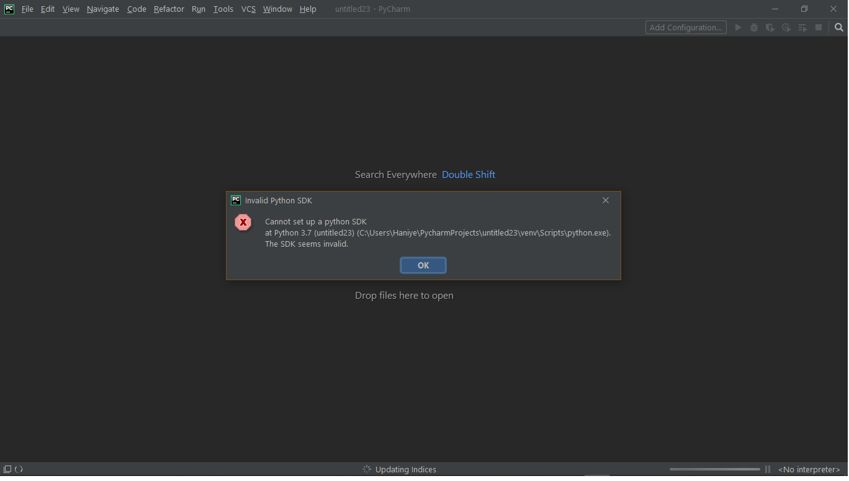The width and height of the screenshot is (849, 481).
Task: Open the Tools menu
Action: click(223, 9)
